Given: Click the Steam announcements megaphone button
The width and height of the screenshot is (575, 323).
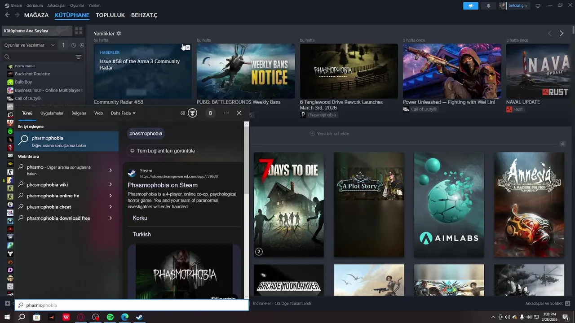Looking at the screenshot, I should [470, 6].
